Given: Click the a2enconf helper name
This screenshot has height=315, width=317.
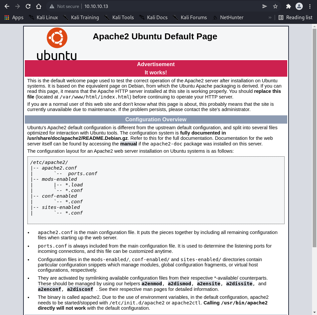Looking at the screenshot, I should pyautogui.click(x=49, y=289).
